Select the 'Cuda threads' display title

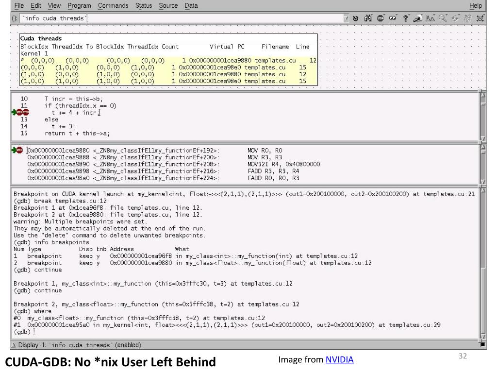(x=41, y=38)
